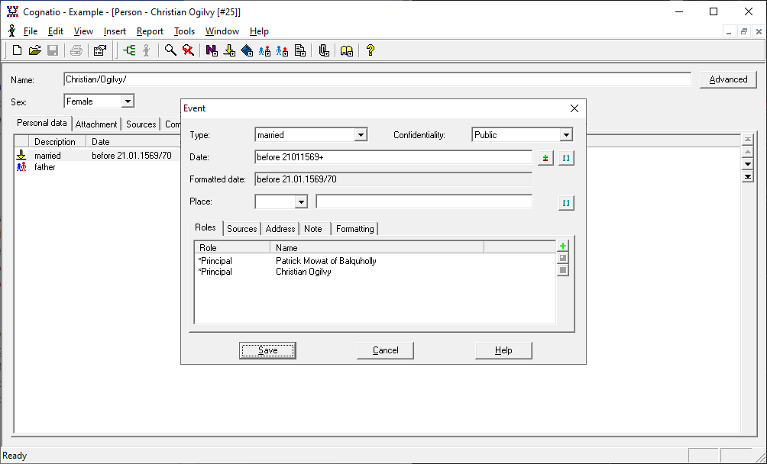Save the event
767x464 pixels.
pyautogui.click(x=267, y=350)
